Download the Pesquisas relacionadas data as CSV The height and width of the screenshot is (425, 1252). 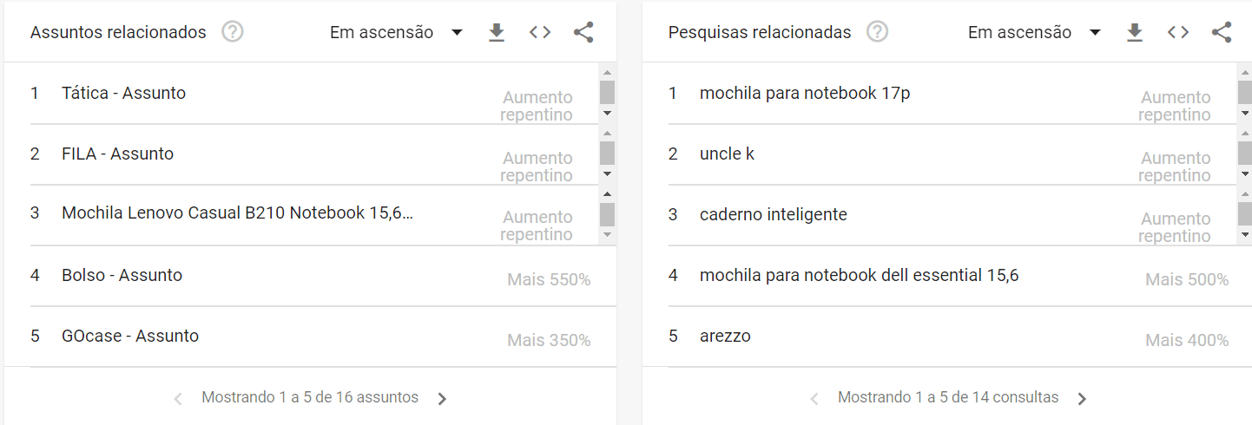1135,33
